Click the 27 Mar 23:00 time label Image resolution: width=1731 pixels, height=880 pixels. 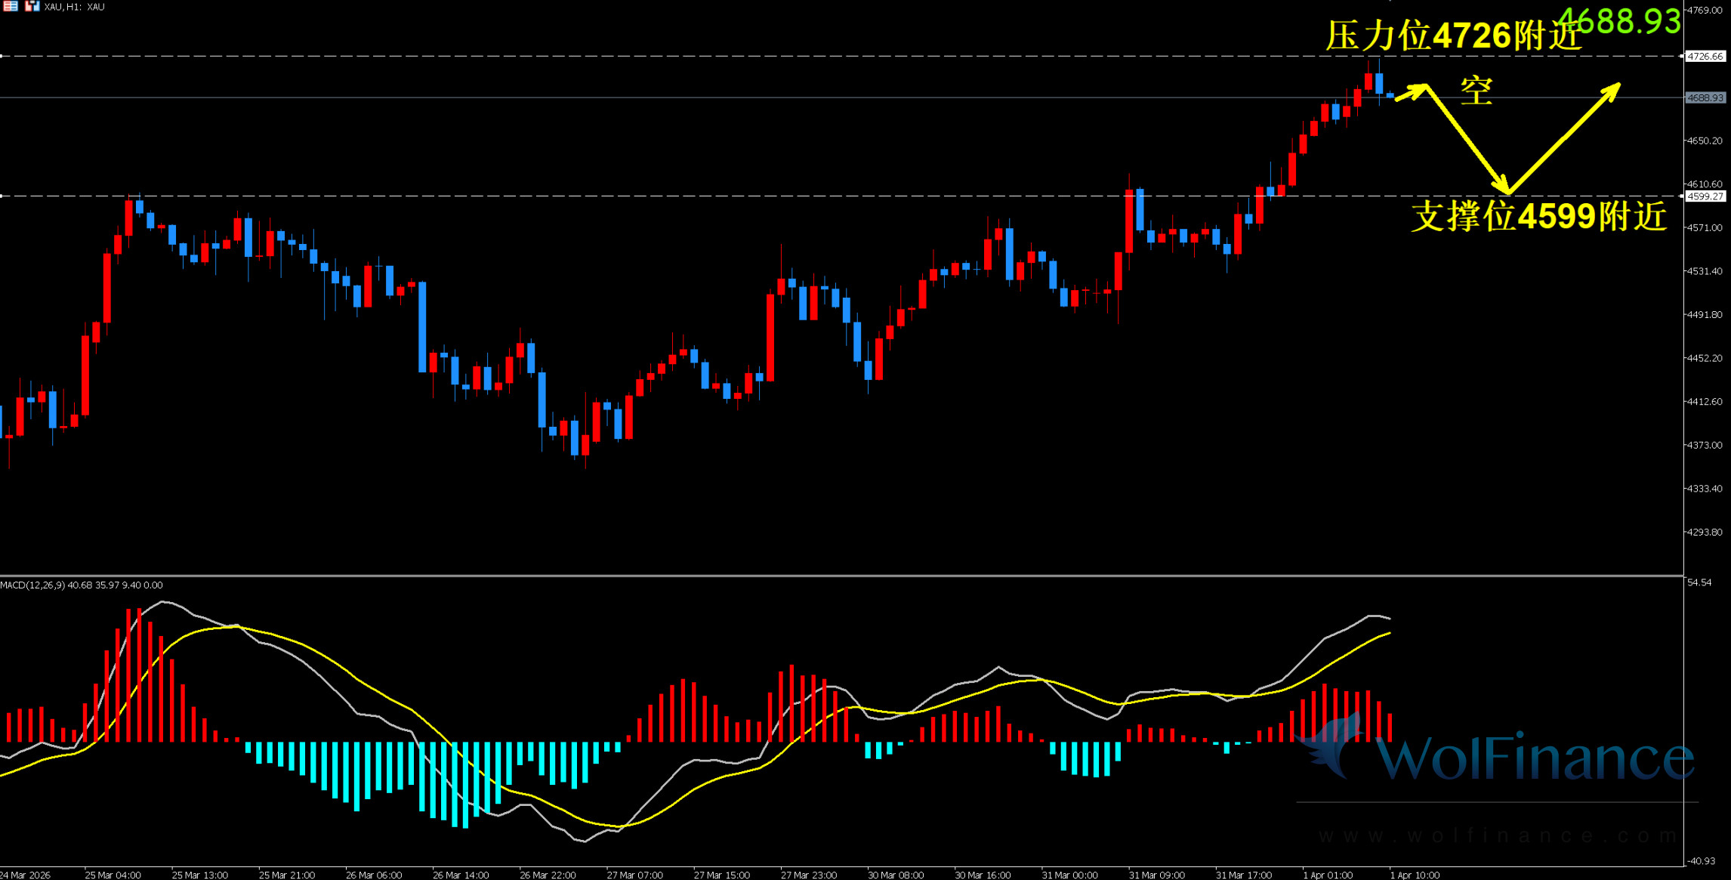(808, 875)
